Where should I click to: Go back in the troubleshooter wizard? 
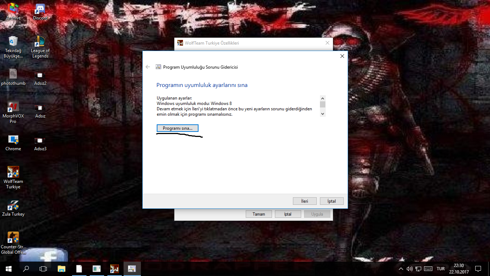pos(148,67)
